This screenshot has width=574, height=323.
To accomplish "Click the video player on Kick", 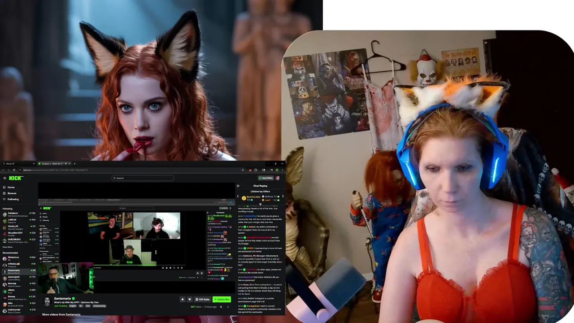I will click(137, 238).
